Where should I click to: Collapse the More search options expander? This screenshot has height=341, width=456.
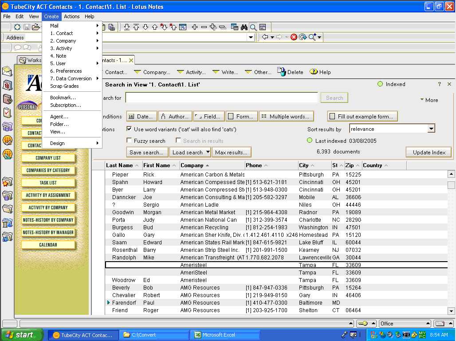pyautogui.click(x=429, y=100)
